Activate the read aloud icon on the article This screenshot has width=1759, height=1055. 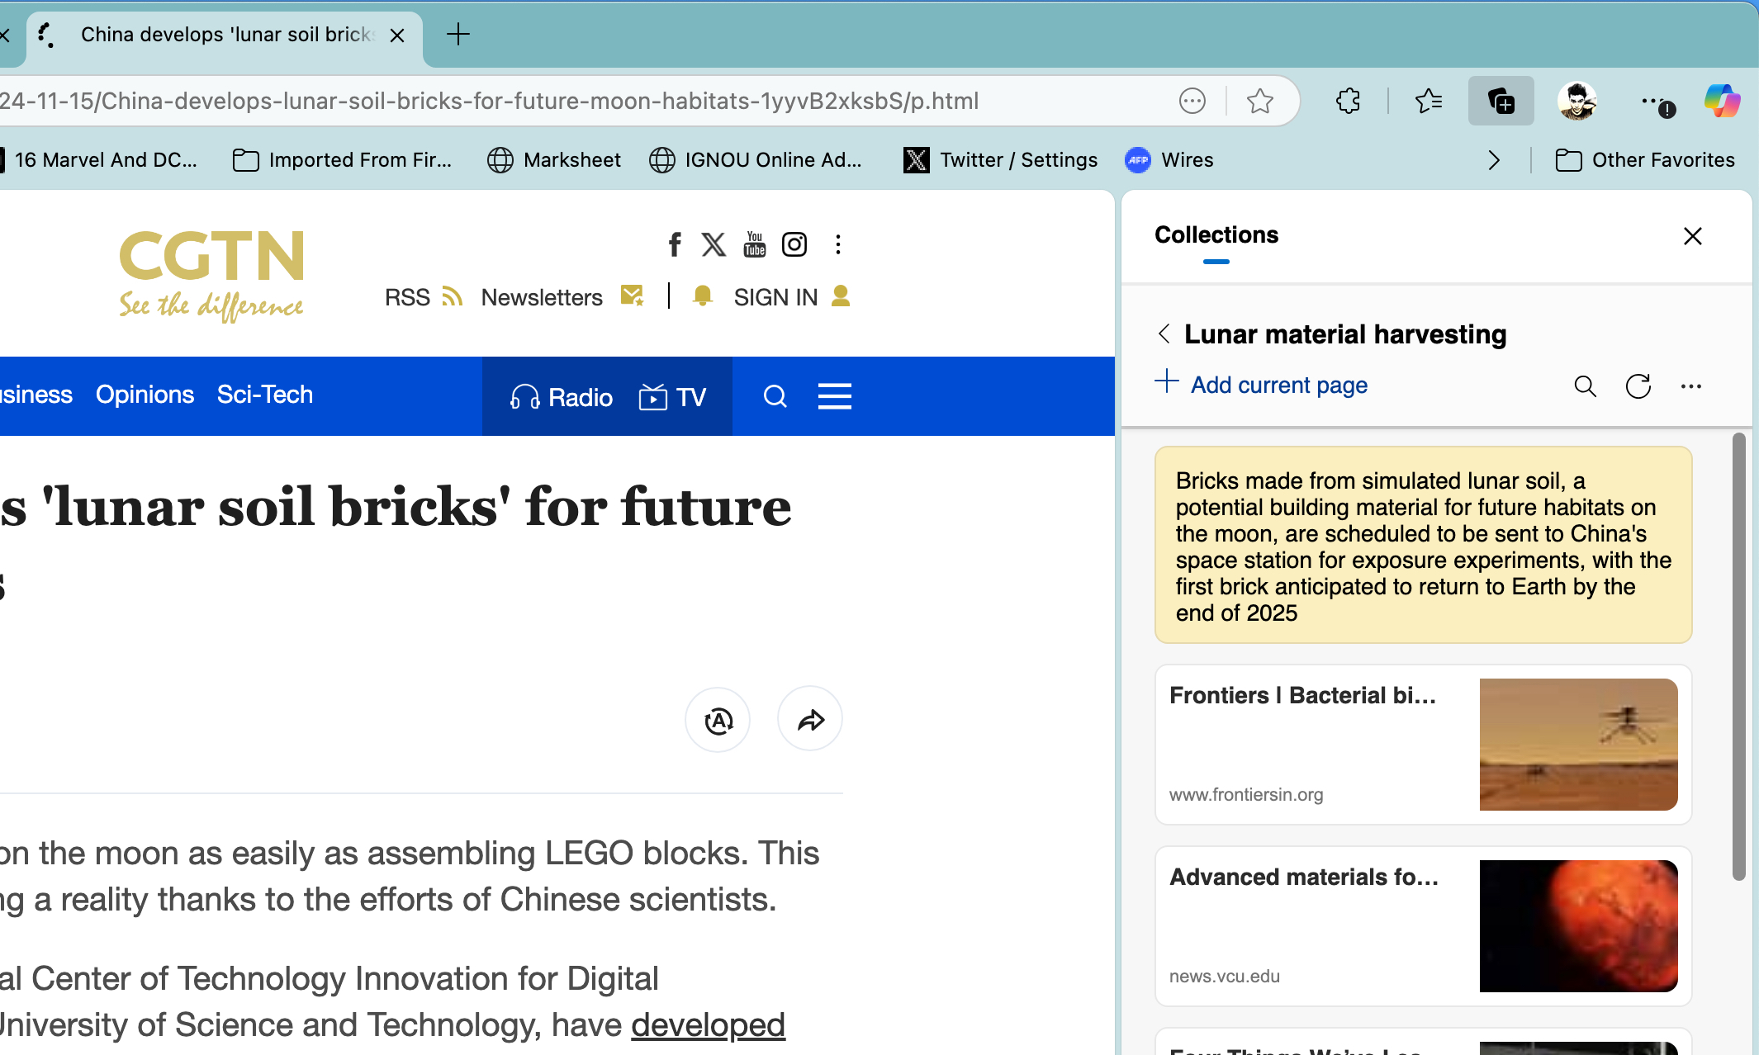(x=718, y=719)
